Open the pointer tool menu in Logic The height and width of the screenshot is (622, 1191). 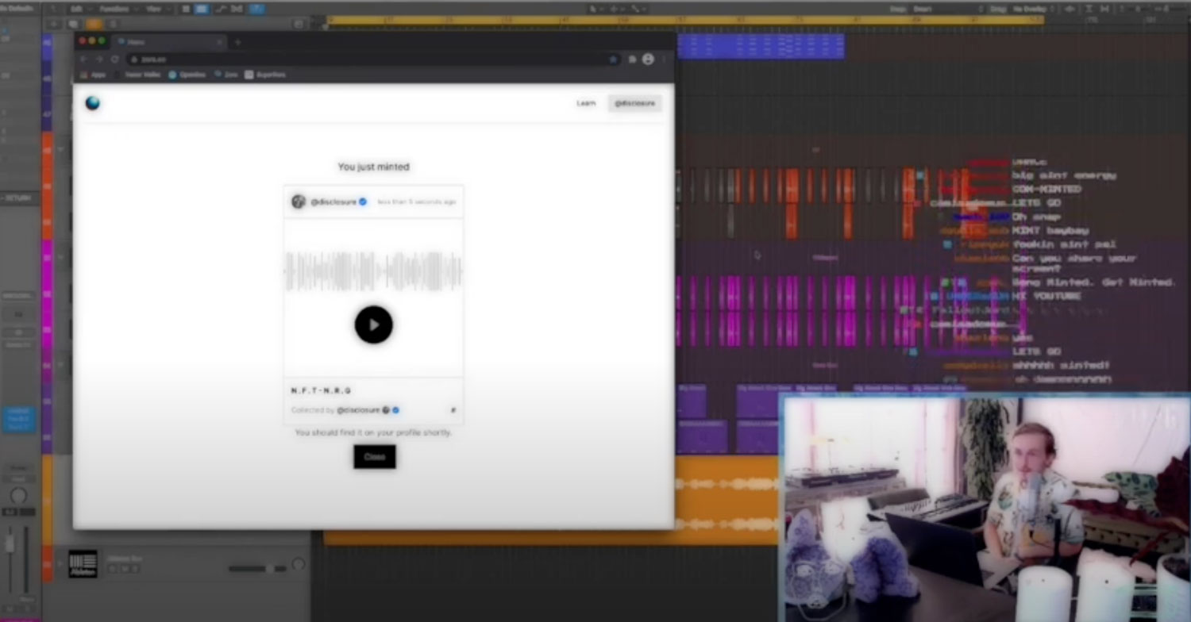[x=595, y=9]
